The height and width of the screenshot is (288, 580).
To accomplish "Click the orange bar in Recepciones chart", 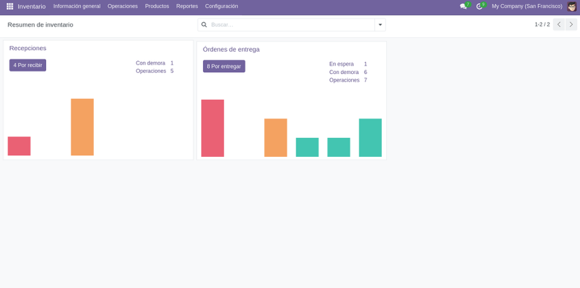I will (x=82, y=127).
